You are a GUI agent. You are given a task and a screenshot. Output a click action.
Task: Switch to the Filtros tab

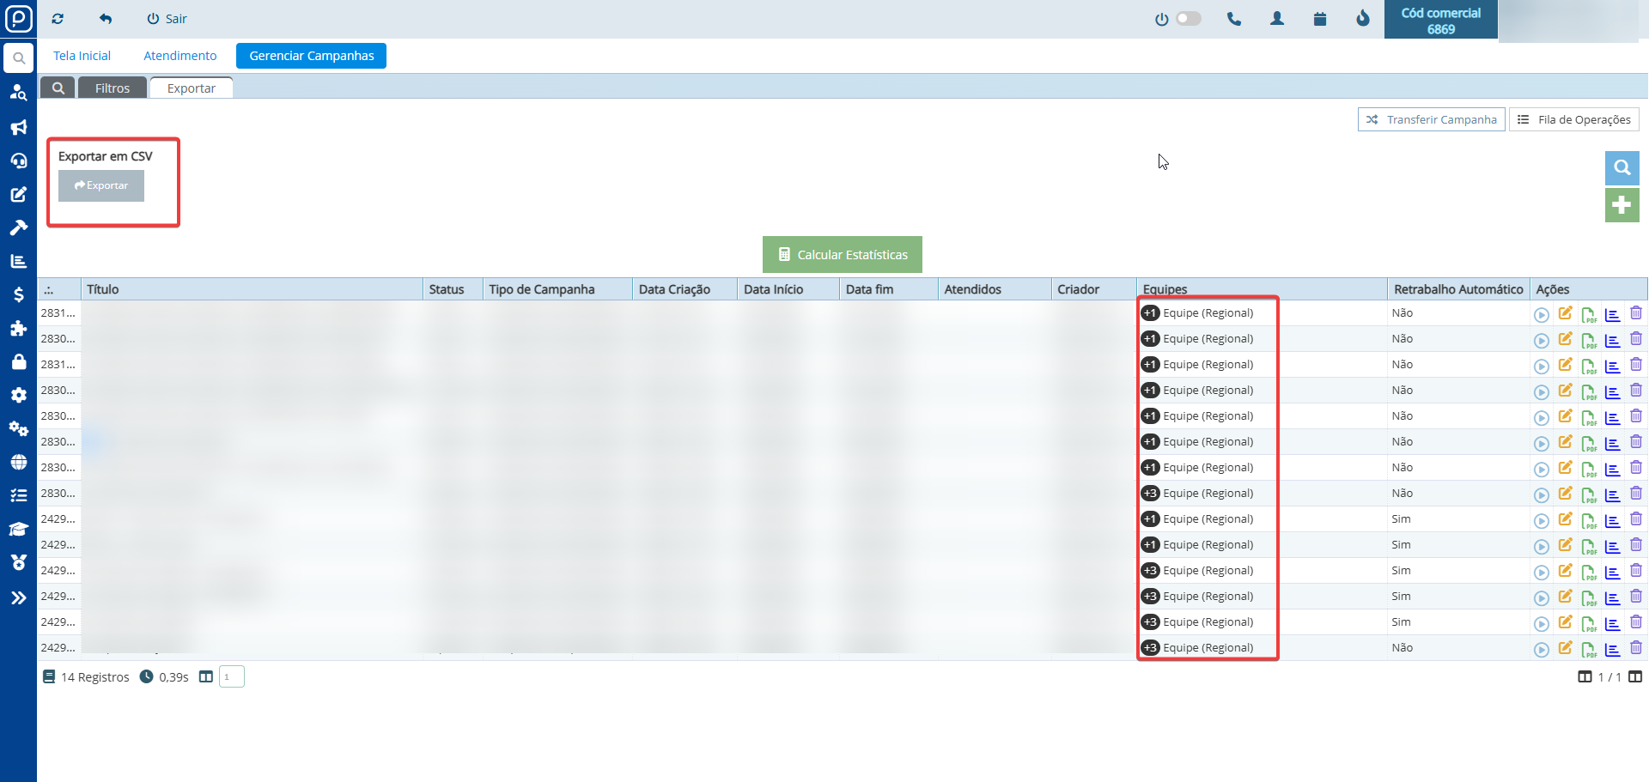(113, 88)
